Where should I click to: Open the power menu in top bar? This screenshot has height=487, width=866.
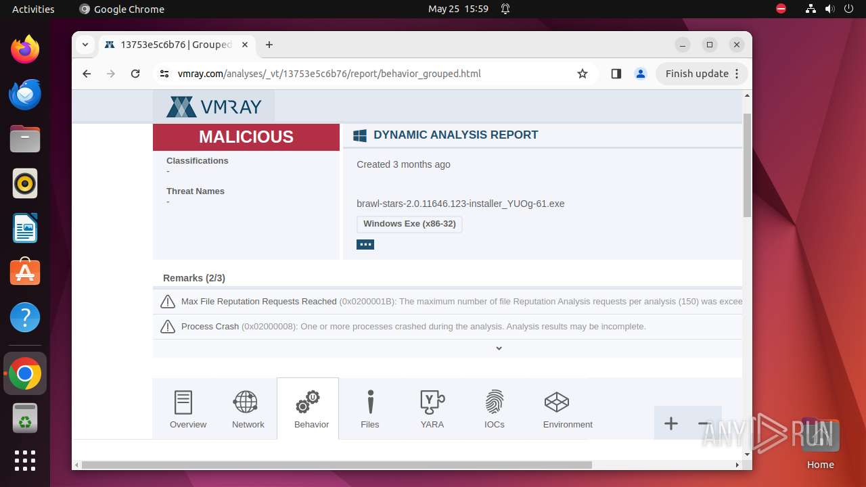coord(848,9)
